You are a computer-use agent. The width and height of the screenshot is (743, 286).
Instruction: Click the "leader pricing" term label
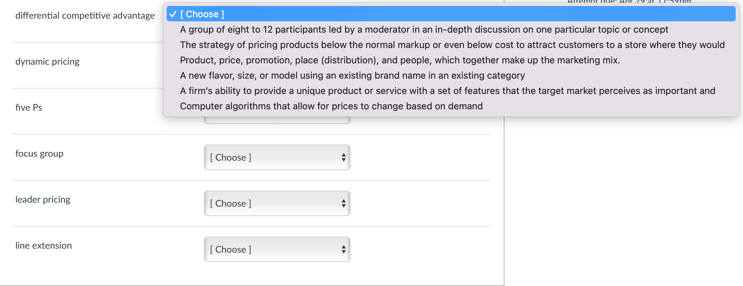click(x=43, y=199)
